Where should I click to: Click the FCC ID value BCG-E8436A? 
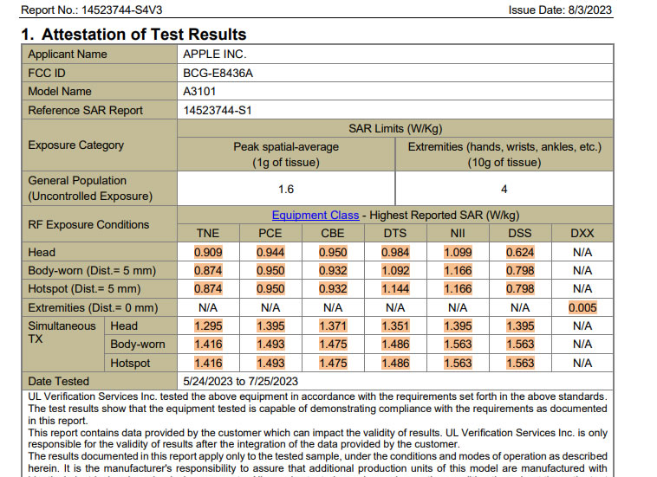(x=218, y=74)
